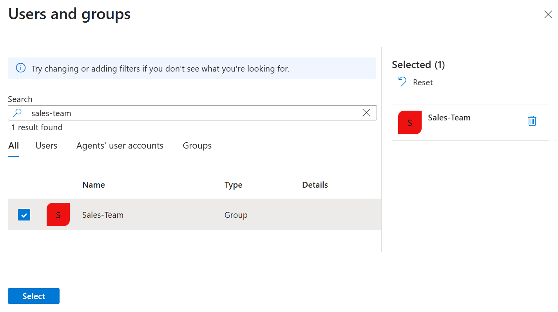Click Sales-Team name in the Selected panel
Screen dimensions: 558x312
[449, 118]
